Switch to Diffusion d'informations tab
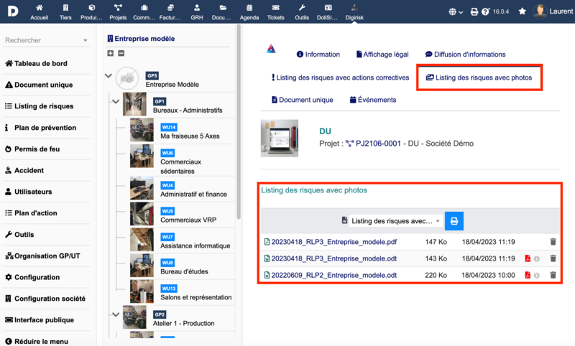 tap(465, 54)
